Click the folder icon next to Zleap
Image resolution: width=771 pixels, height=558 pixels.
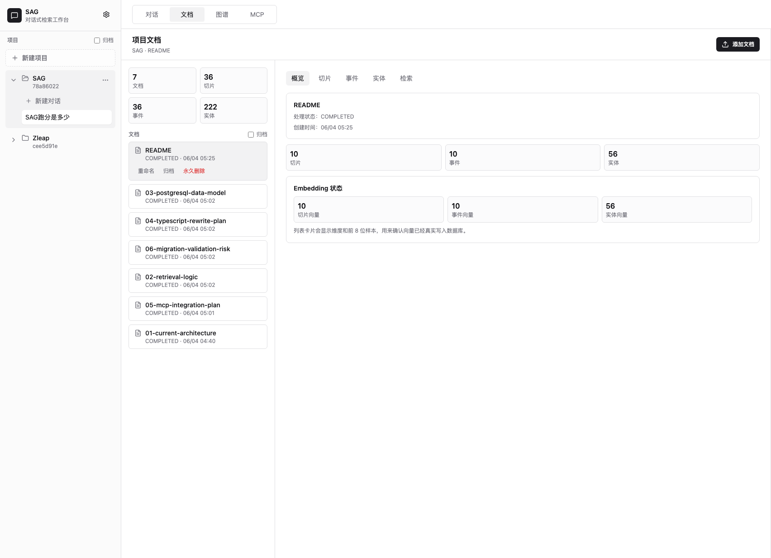(x=25, y=138)
